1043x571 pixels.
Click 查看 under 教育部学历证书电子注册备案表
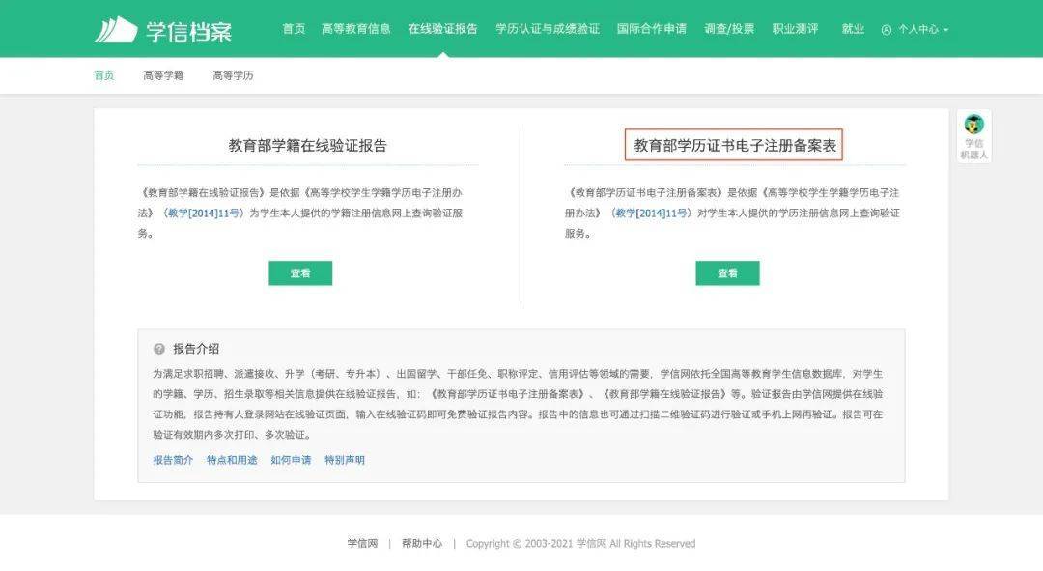727,272
